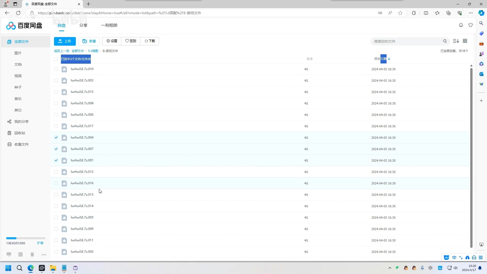The image size is (487, 274).
Task: Open Edge settings and more menu
Action: pyautogui.click(x=471, y=13)
